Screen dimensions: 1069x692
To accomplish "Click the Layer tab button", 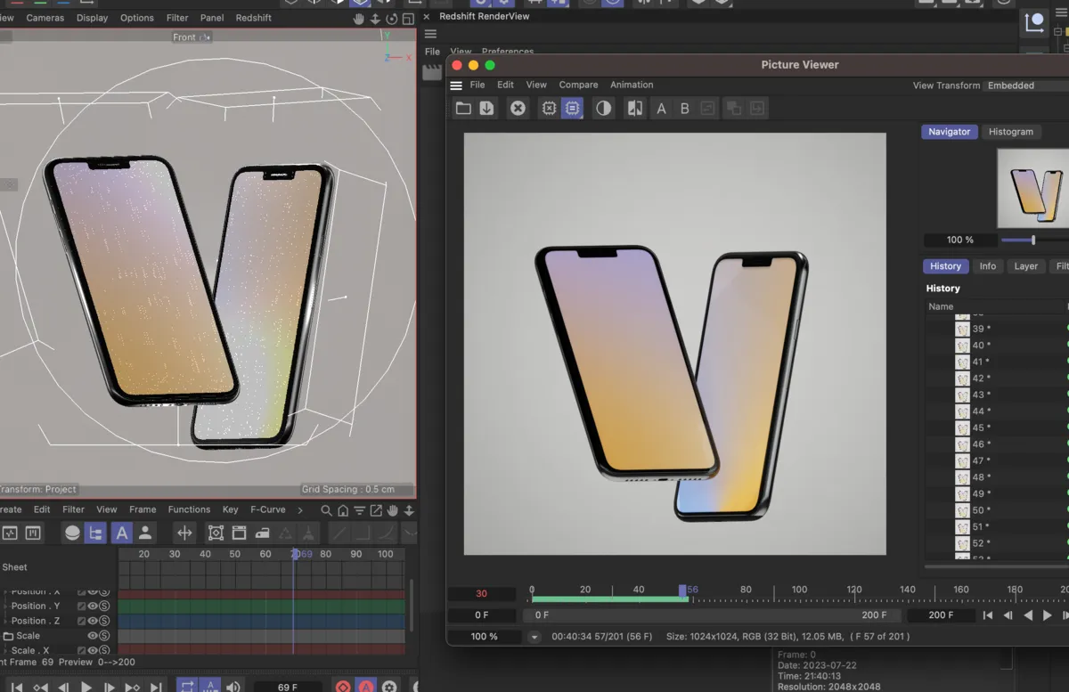I will [x=1025, y=266].
